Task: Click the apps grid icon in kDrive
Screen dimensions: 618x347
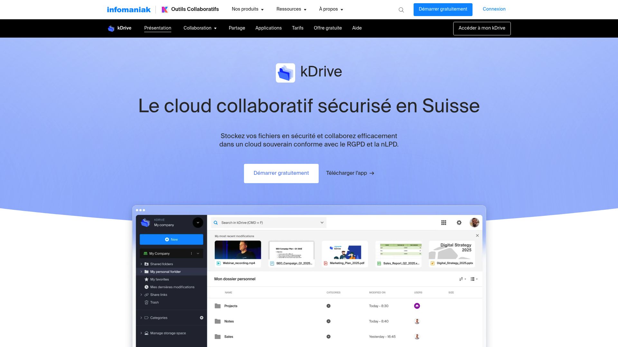Action: tap(444, 222)
